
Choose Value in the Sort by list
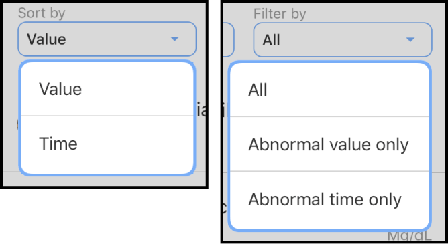[x=107, y=89]
